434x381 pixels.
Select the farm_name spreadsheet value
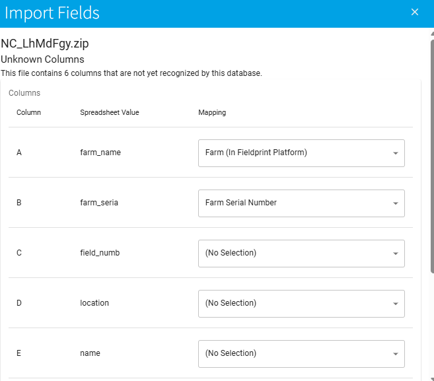pos(100,153)
